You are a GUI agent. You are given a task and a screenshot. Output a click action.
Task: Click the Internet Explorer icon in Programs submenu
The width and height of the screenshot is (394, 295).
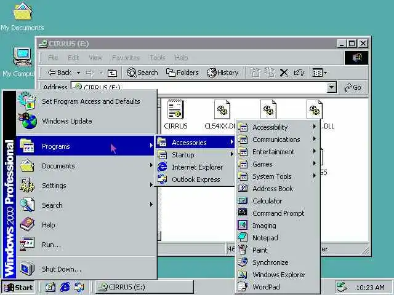(x=162, y=167)
